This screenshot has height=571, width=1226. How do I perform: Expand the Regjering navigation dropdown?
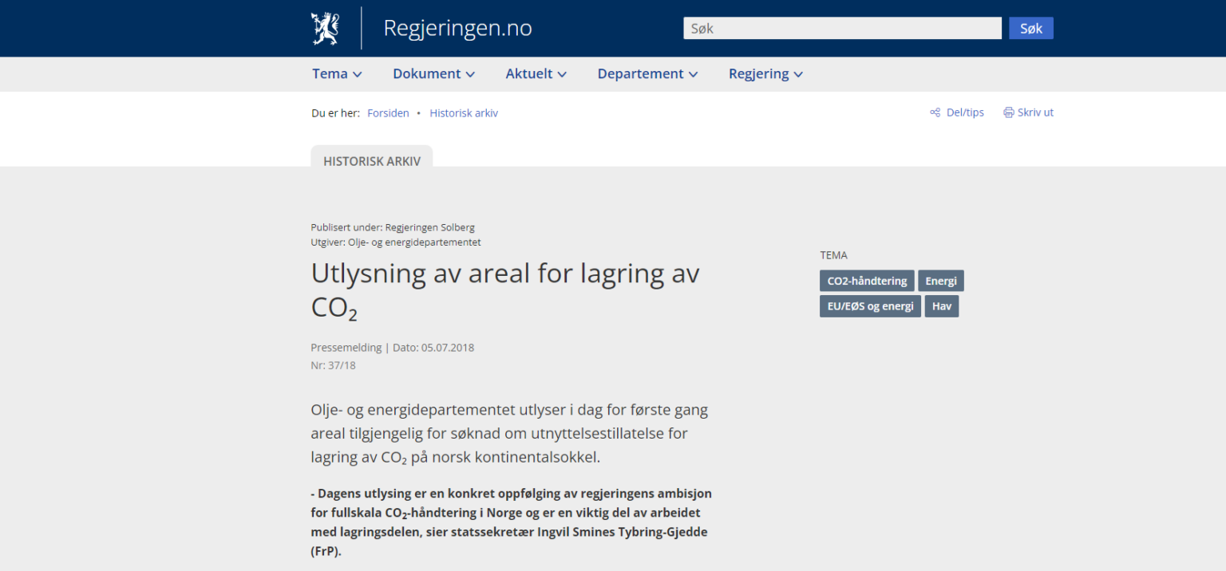(x=765, y=73)
